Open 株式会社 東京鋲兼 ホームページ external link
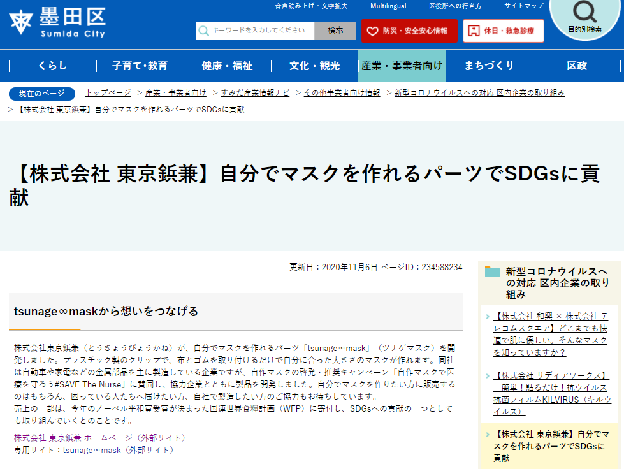 101,438
